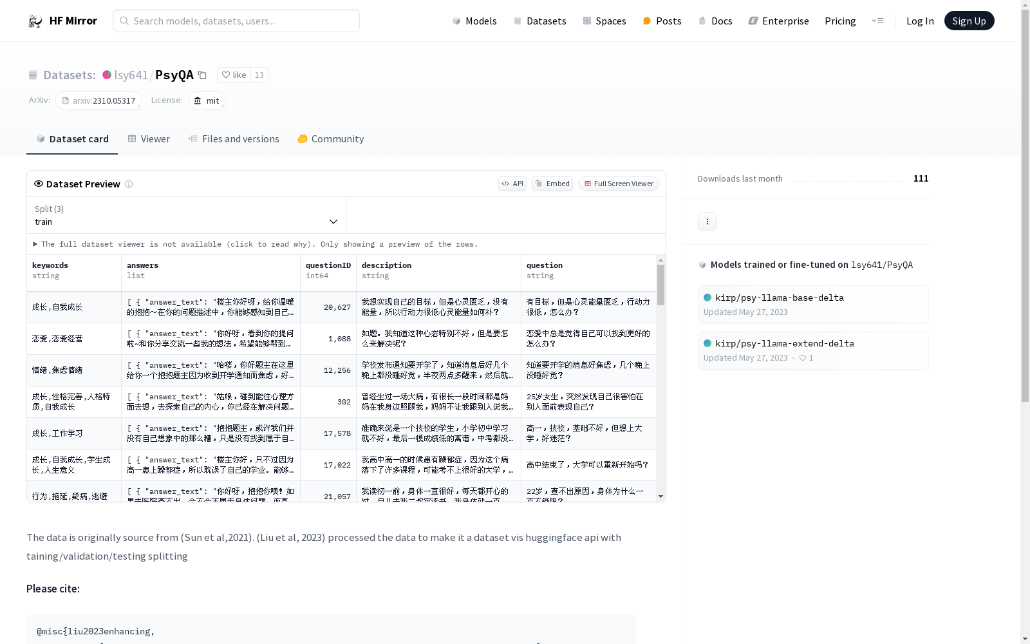
Task: Open the lsy641 user profile link
Action: (131, 75)
